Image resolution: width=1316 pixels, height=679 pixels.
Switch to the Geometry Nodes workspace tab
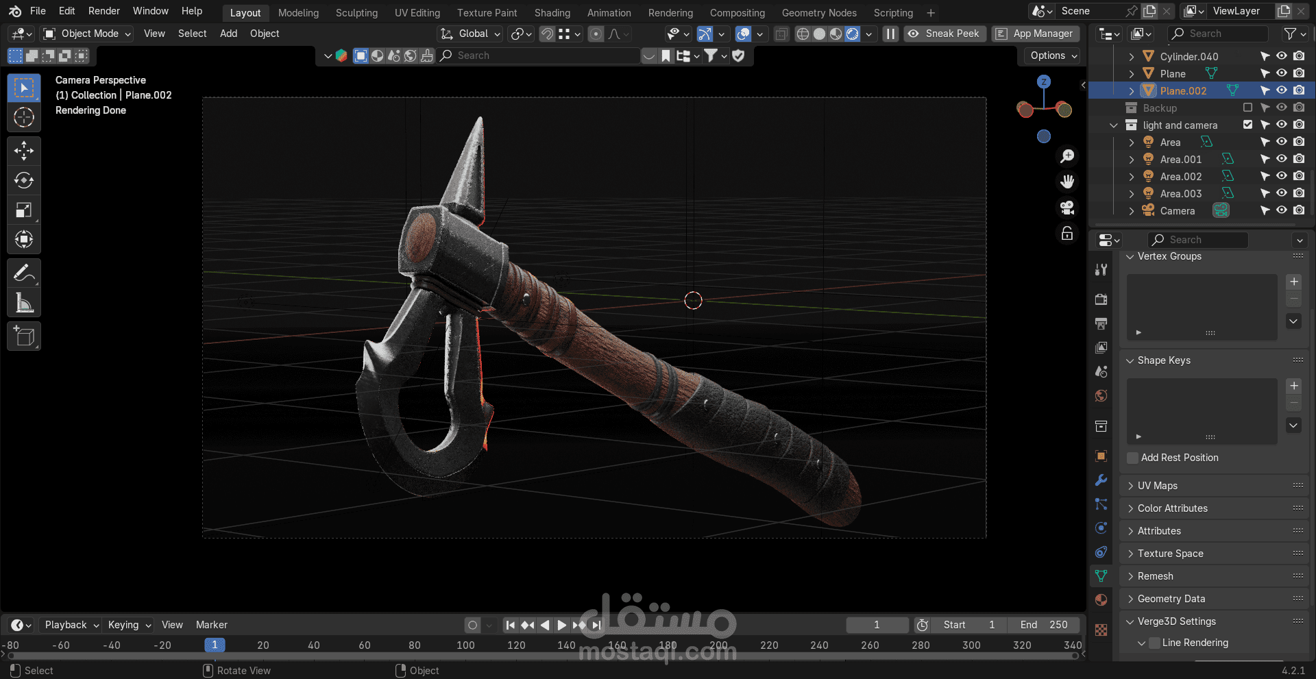point(819,13)
